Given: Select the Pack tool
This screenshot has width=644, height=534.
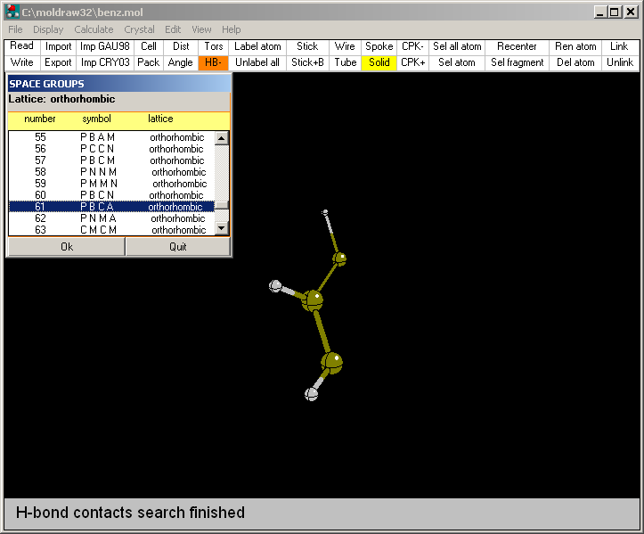Looking at the screenshot, I should click(149, 62).
